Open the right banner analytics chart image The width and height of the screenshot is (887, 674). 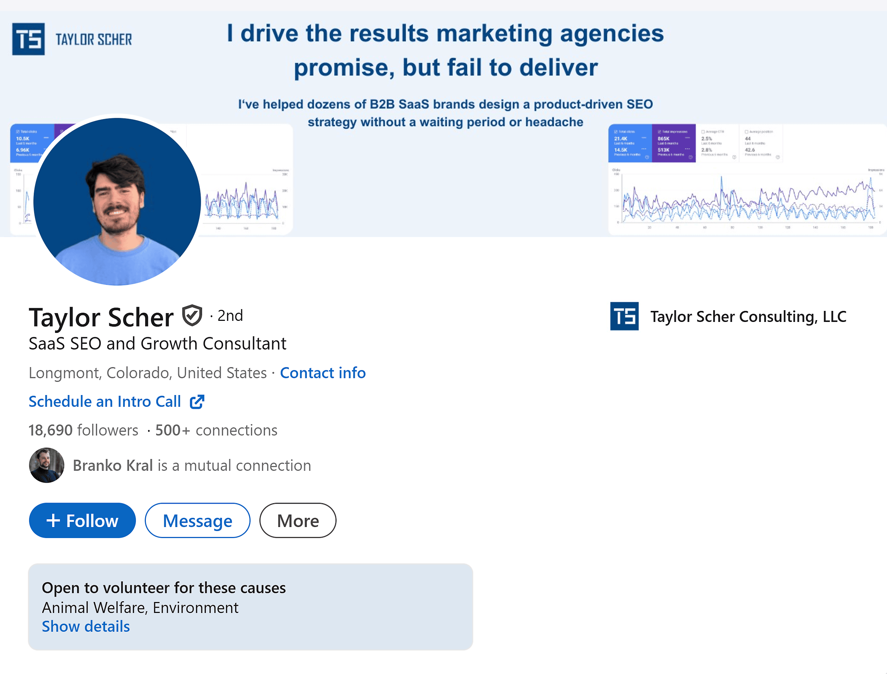pos(748,179)
